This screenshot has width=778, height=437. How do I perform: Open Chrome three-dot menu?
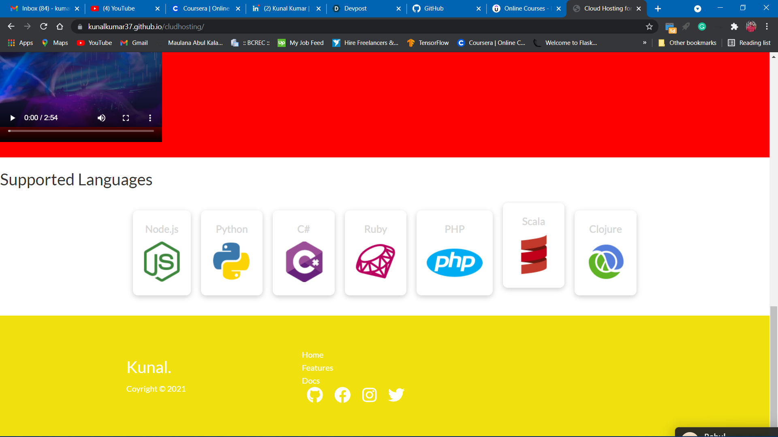[767, 27]
